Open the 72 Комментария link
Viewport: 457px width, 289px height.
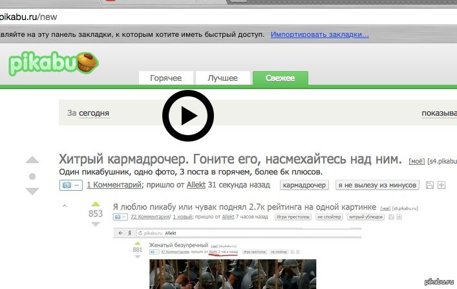(150, 217)
